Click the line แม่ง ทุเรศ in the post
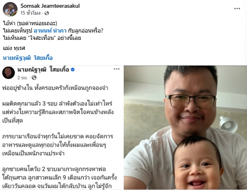Viewport: 247px width, 190px height. click(x=14, y=48)
